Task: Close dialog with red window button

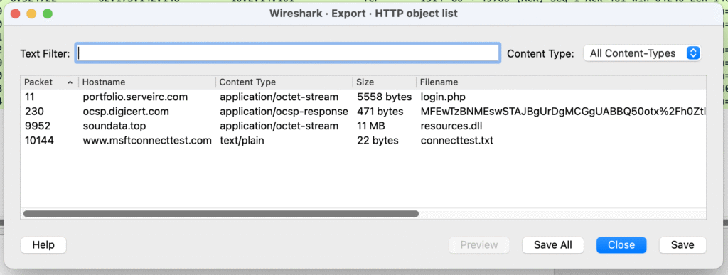Action: [16, 14]
